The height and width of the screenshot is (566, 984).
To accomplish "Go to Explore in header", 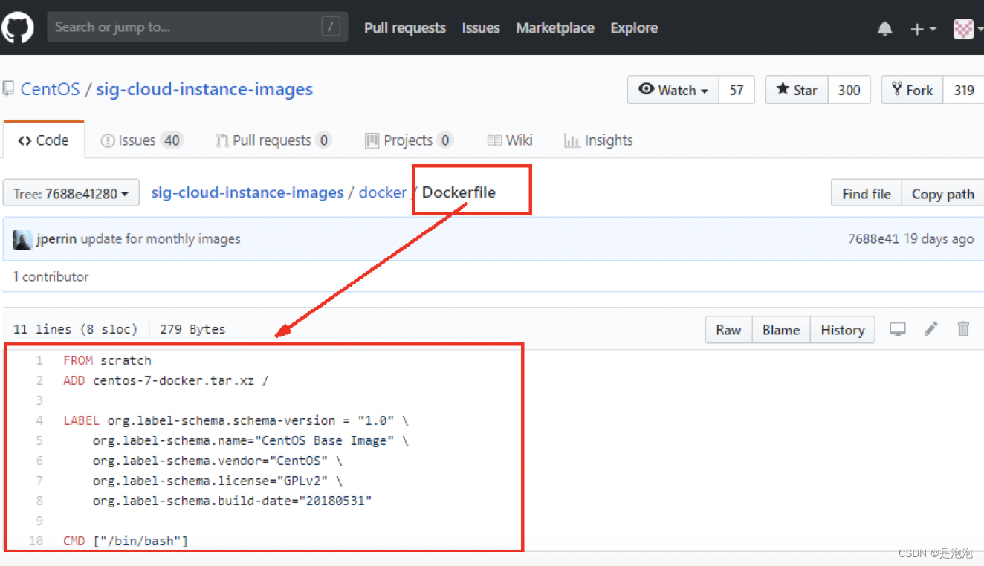I will [x=634, y=27].
